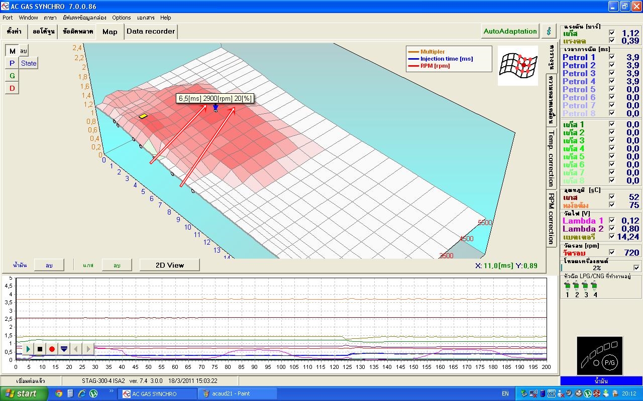Switch to the ข้อผิดพลาด errors tab

click(x=78, y=31)
